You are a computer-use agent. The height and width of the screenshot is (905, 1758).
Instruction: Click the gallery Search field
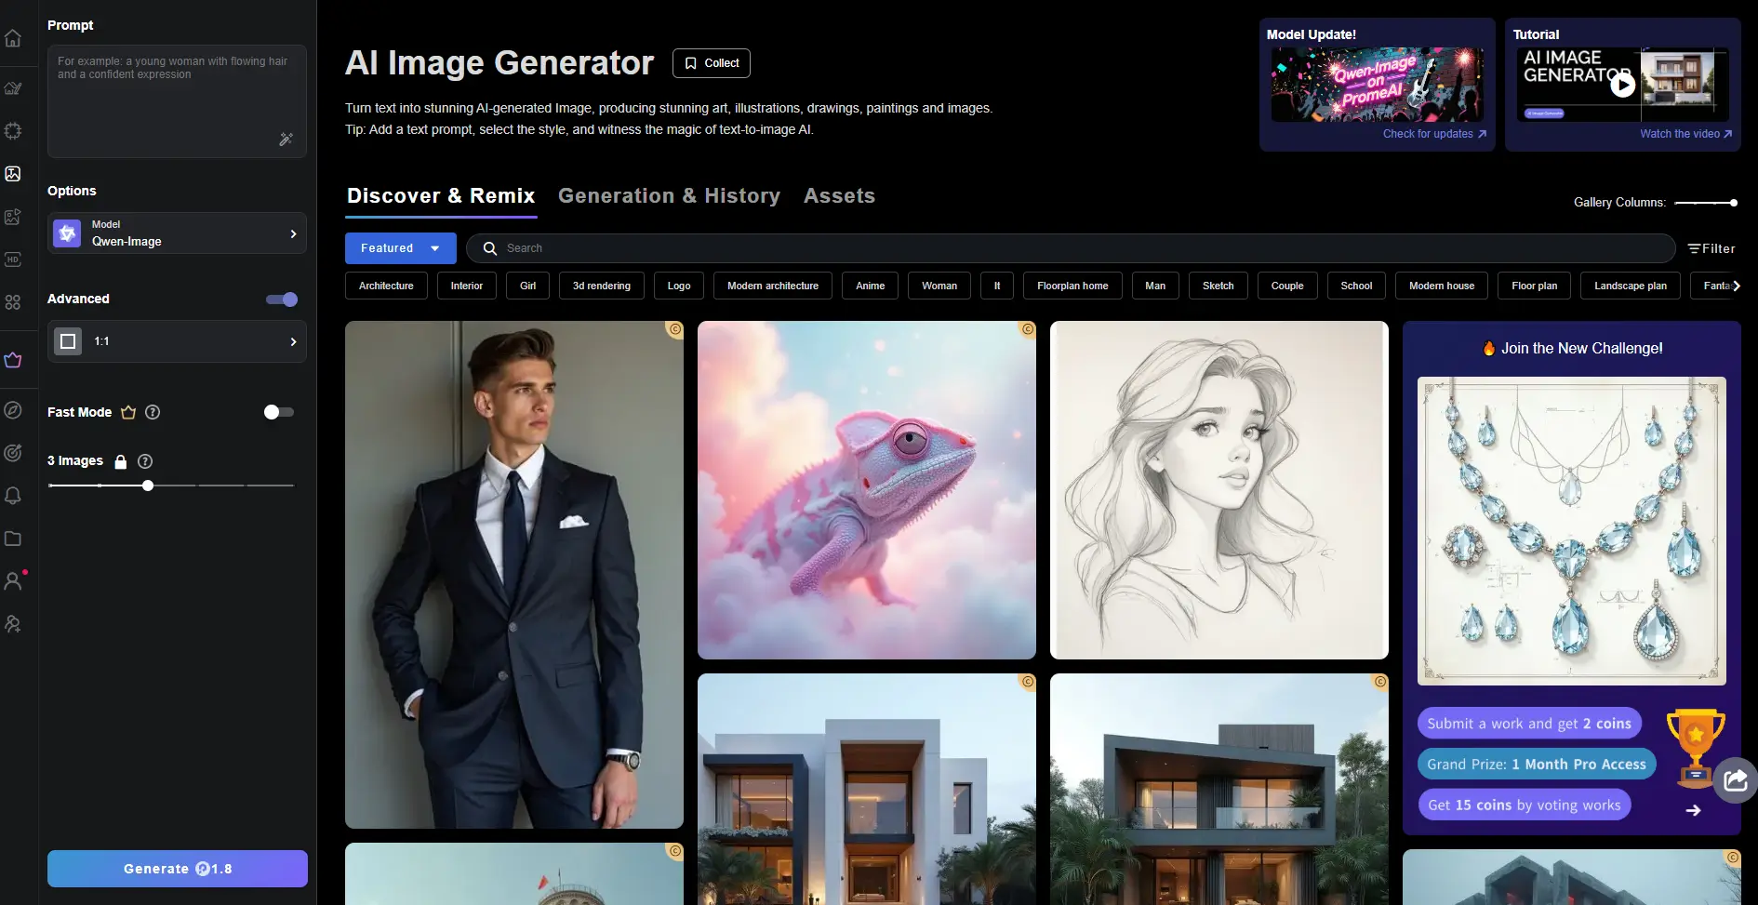click(1070, 248)
